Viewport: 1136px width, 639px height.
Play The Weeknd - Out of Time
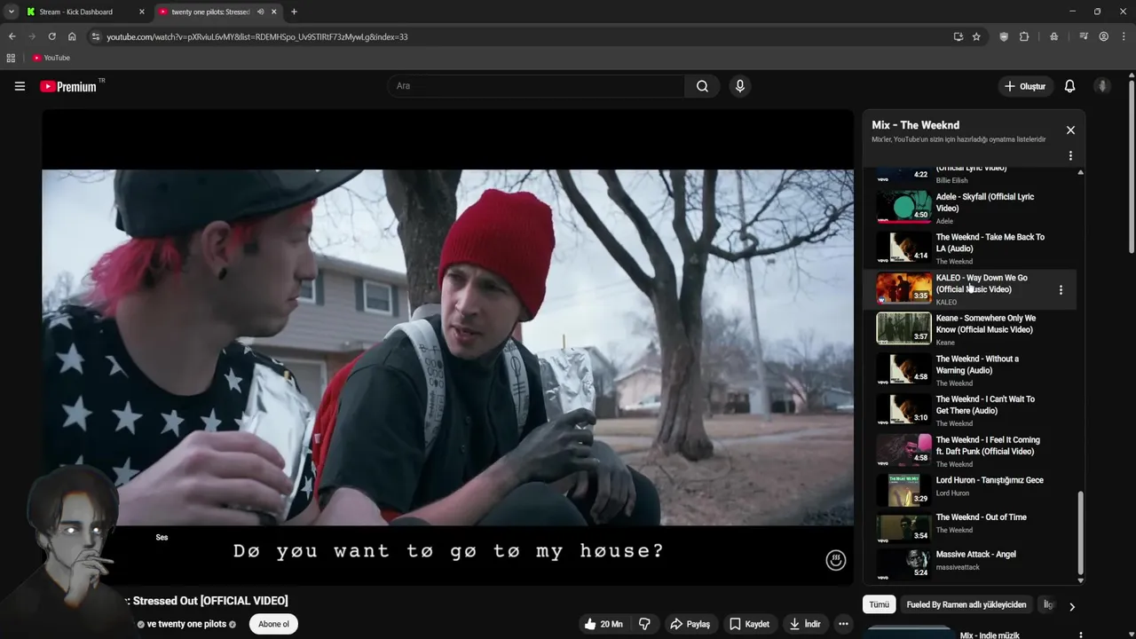click(x=971, y=527)
